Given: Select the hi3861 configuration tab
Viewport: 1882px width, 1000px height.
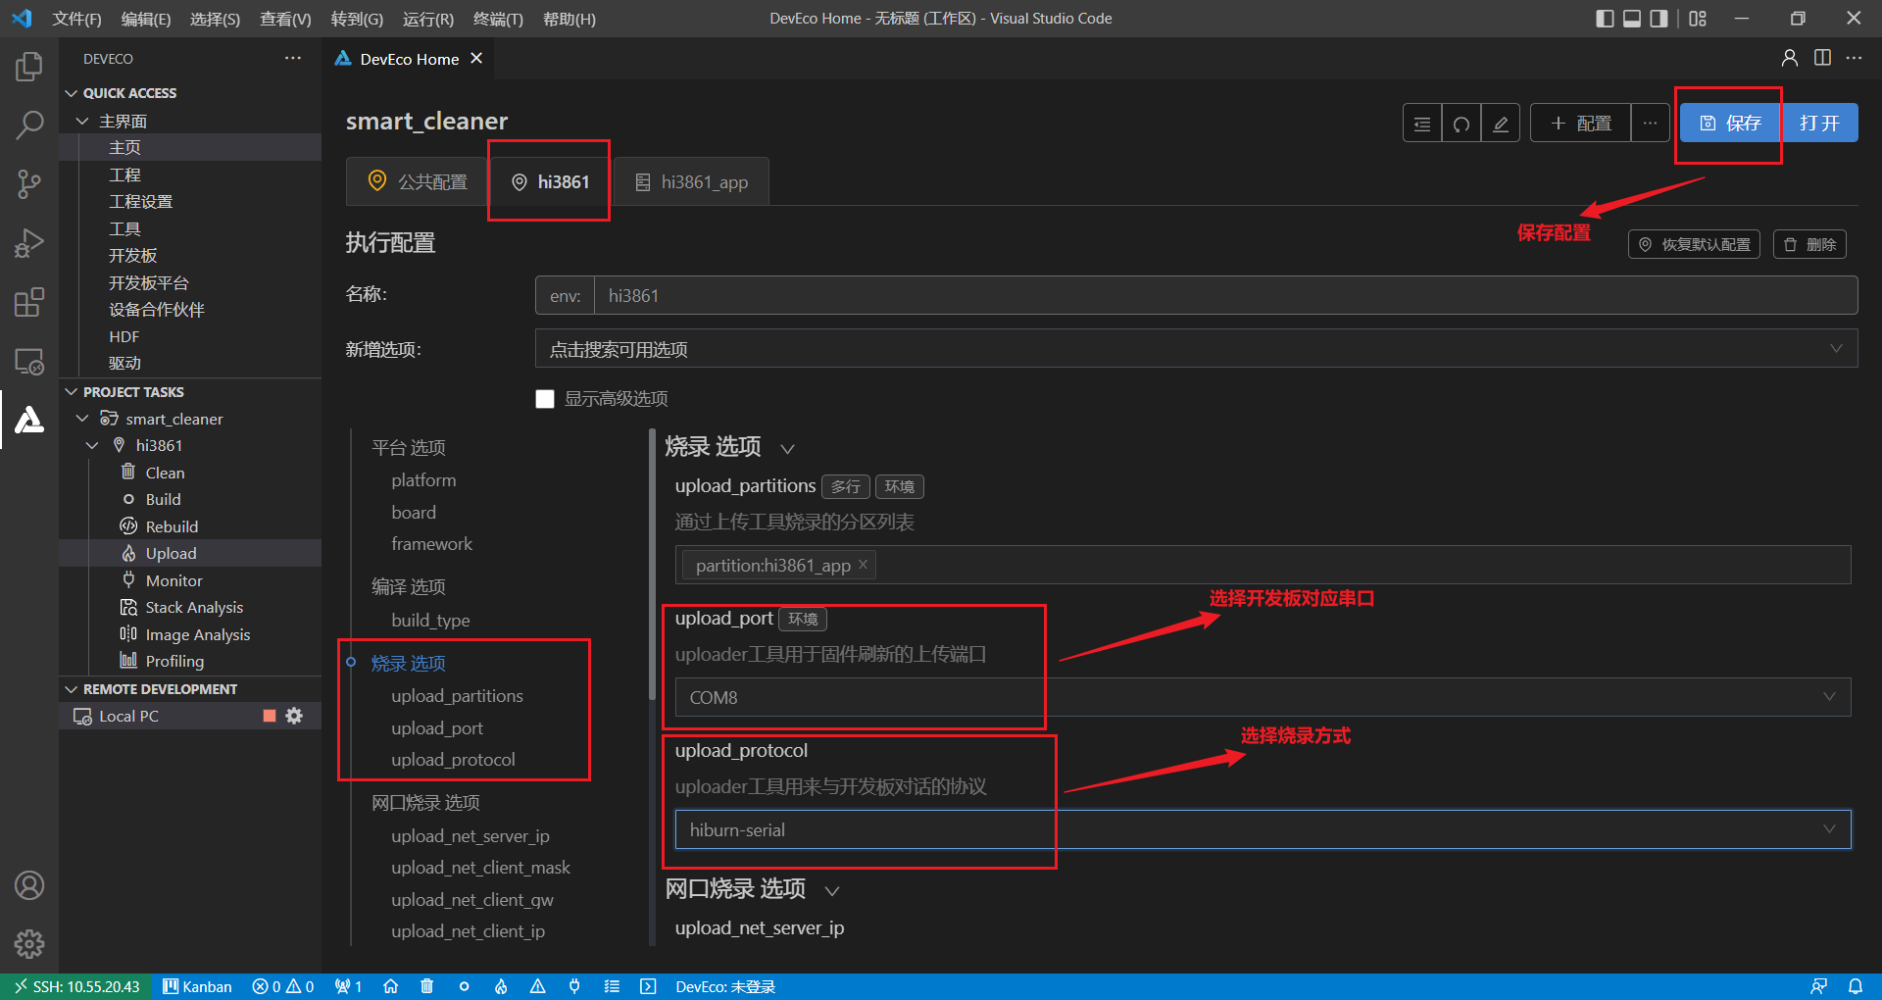Looking at the screenshot, I should (550, 181).
